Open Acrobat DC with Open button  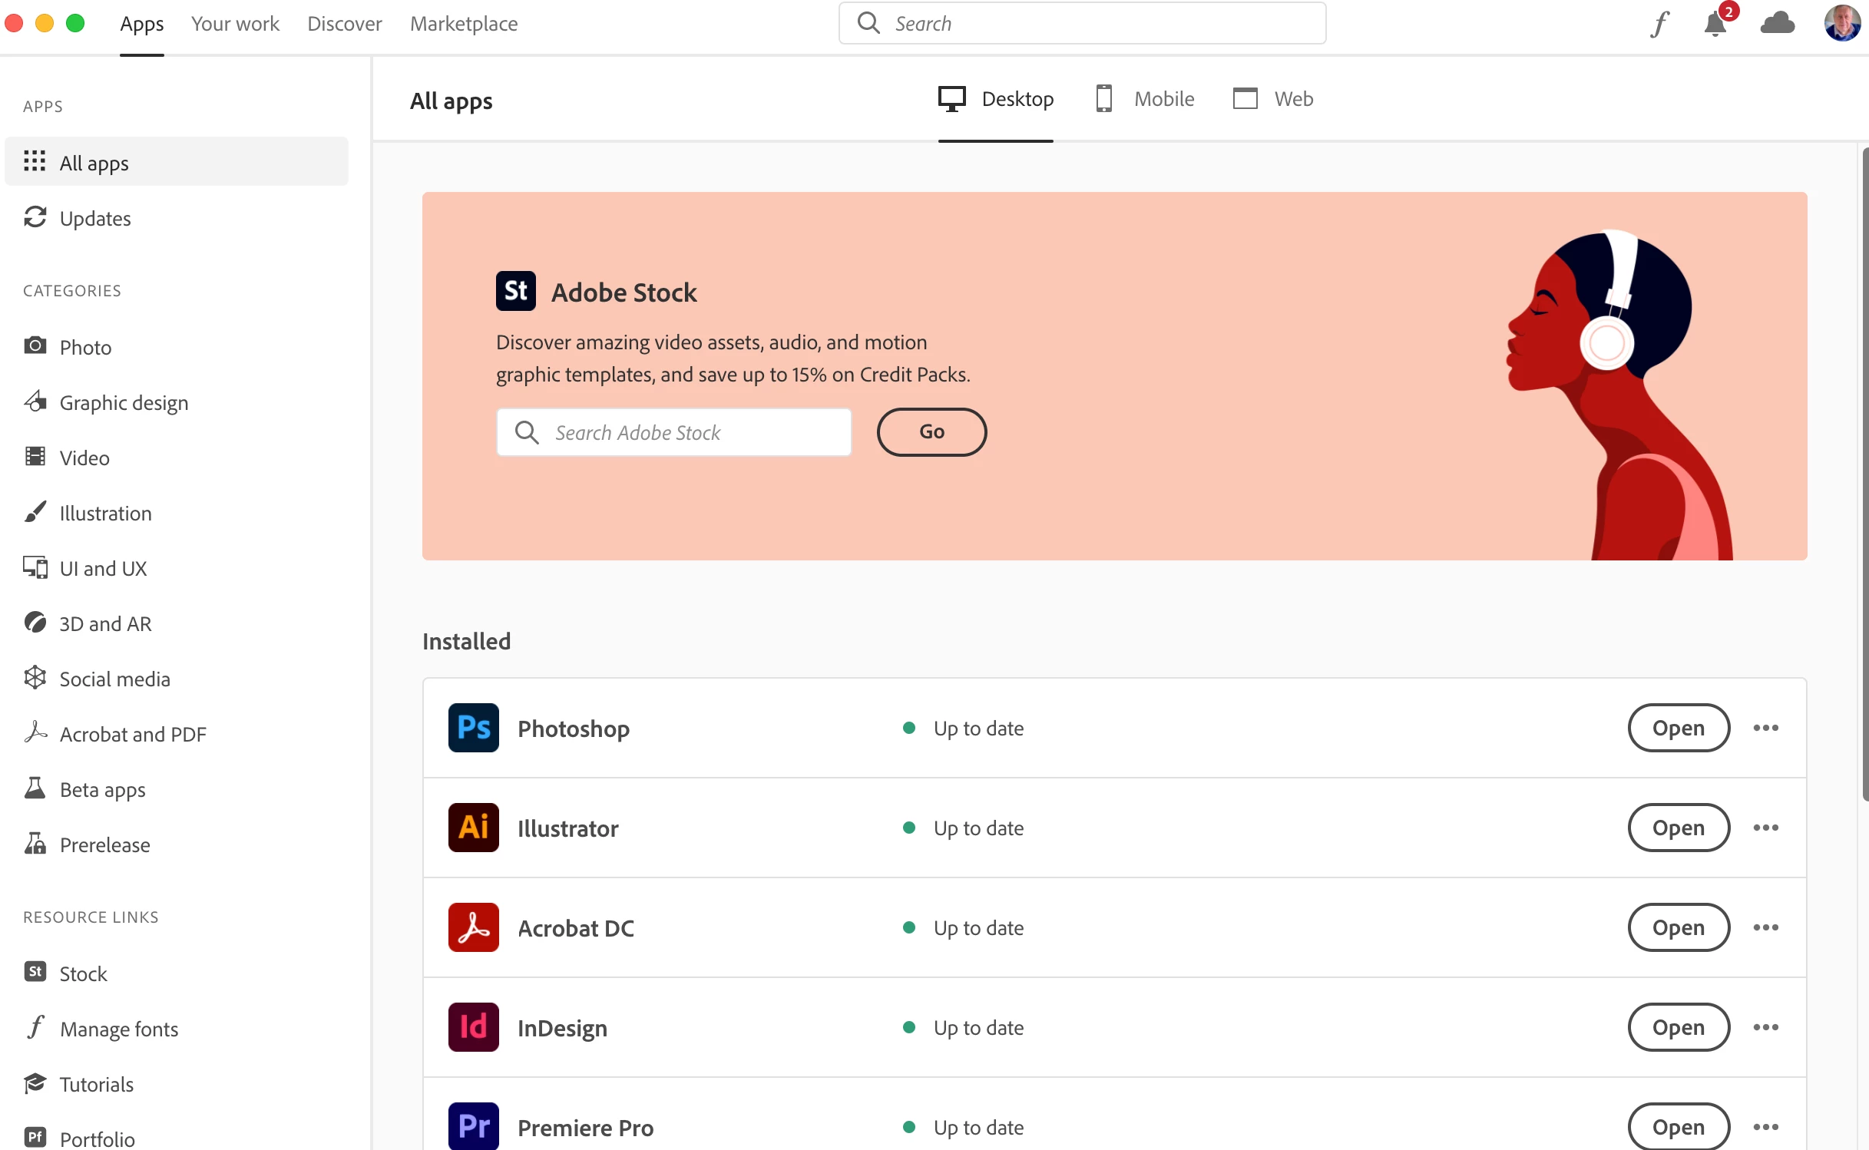(1678, 927)
